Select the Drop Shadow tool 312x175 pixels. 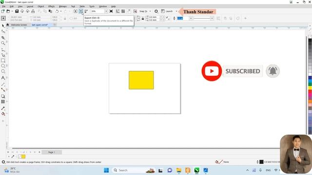[3, 96]
